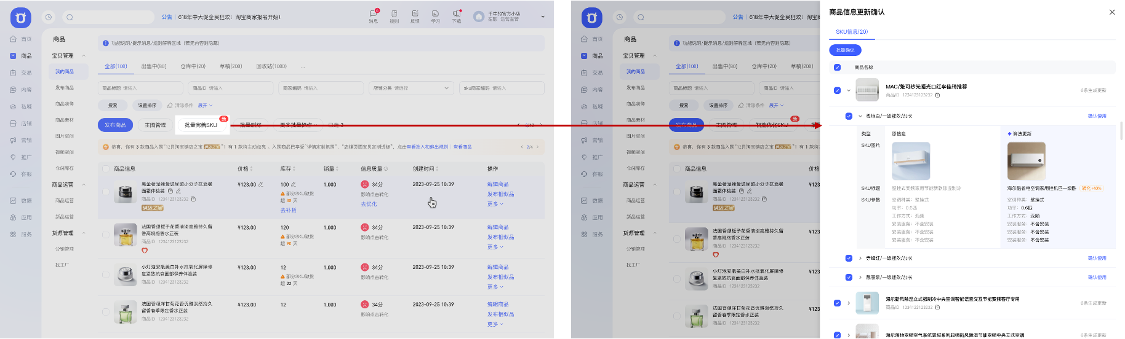Open 交易 in left screen sidebar
This screenshot has width=1125, height=339.
[22, 72]
